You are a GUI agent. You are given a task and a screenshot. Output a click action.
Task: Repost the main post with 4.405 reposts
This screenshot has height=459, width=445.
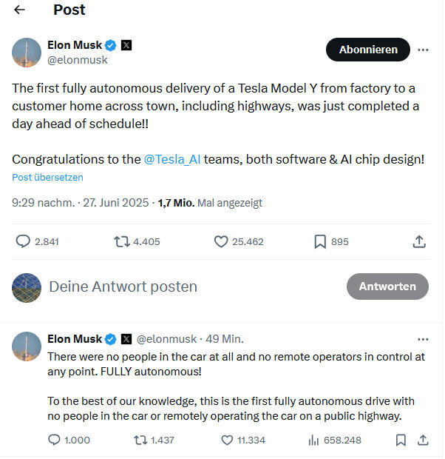(120, 241)
